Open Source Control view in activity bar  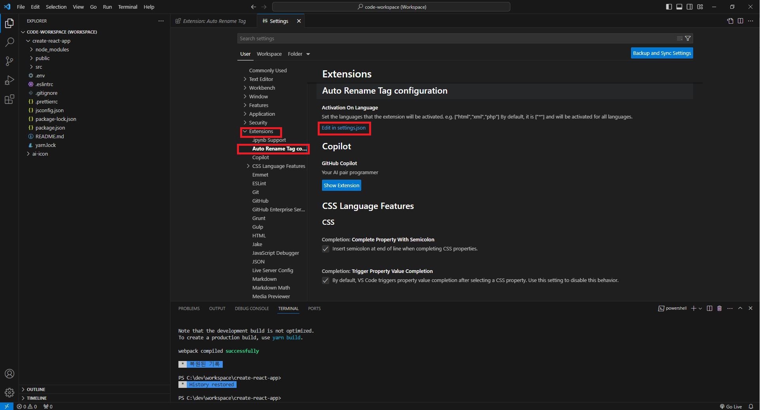pyautogui.click(x=9, y=61)
